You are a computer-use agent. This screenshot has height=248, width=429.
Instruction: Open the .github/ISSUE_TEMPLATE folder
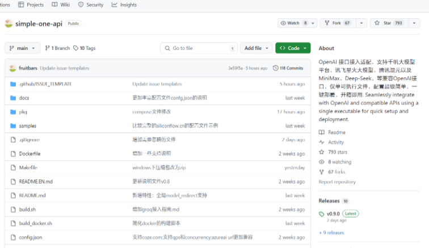click(45, 84)
